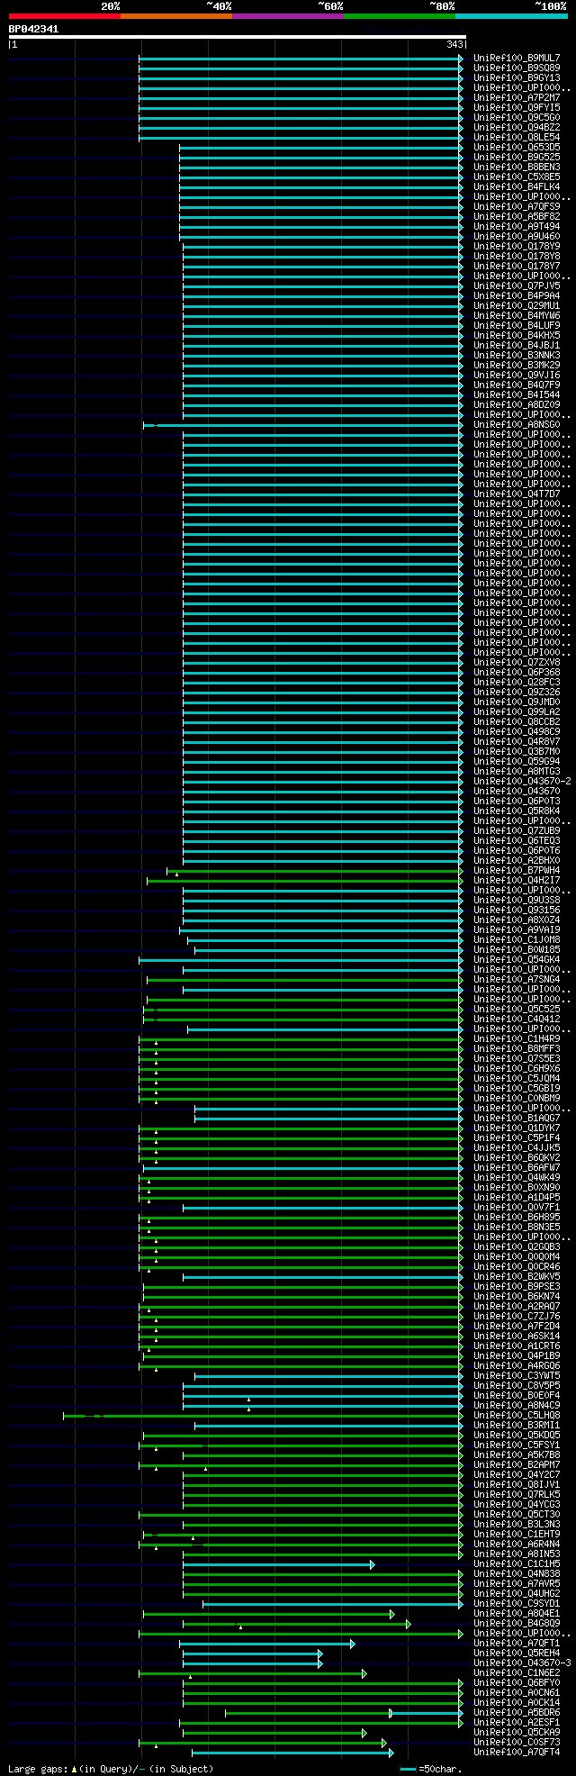This screenshot has height=1776, width=576.
Task: Select hit label UniRef100_Q5R8K4
Action: tap(517, 811)
